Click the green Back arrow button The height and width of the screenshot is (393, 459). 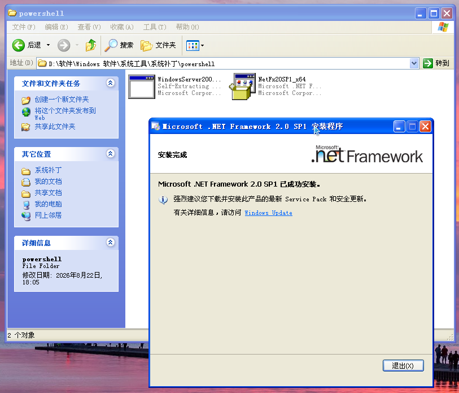pyautogui.click(x=18, y=45)
